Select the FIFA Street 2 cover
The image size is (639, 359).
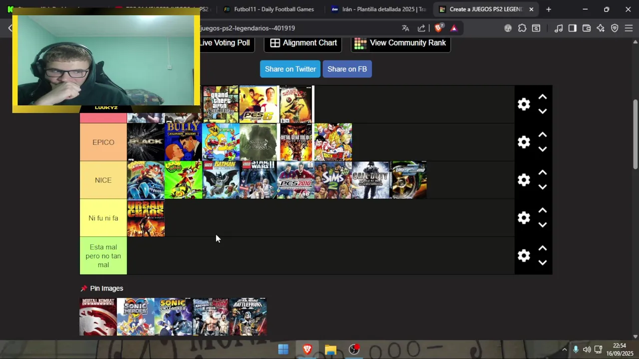click(296, 104)
